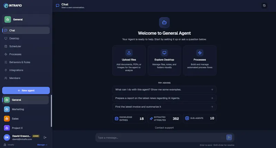Click the Extracted Attributes sparkle icon
Image resolution: width=276 pixels, height=148 pixels.
click(x=151, y=119)
